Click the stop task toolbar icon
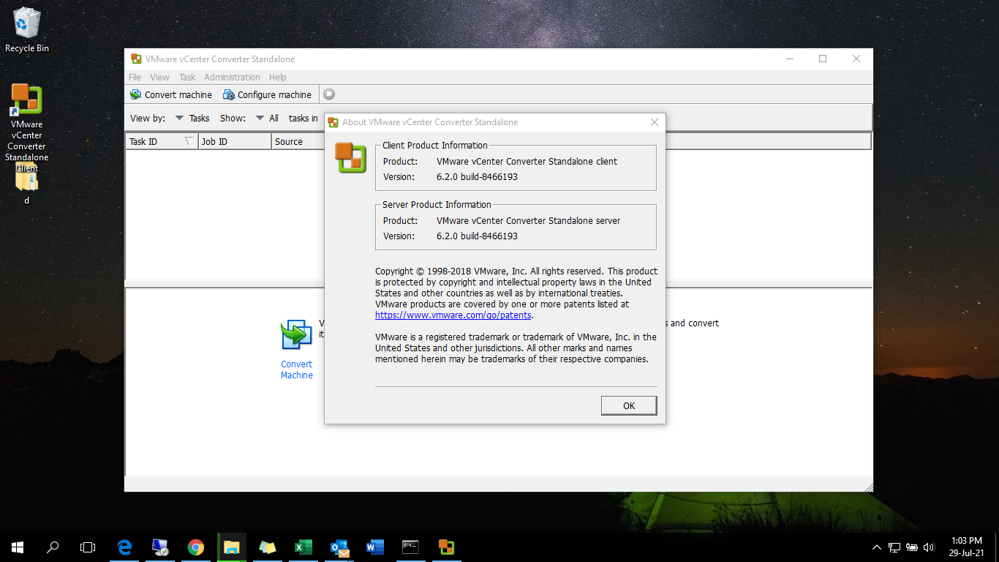The height and width of the screenshot is (562, 999). click(x=329, y=94)
